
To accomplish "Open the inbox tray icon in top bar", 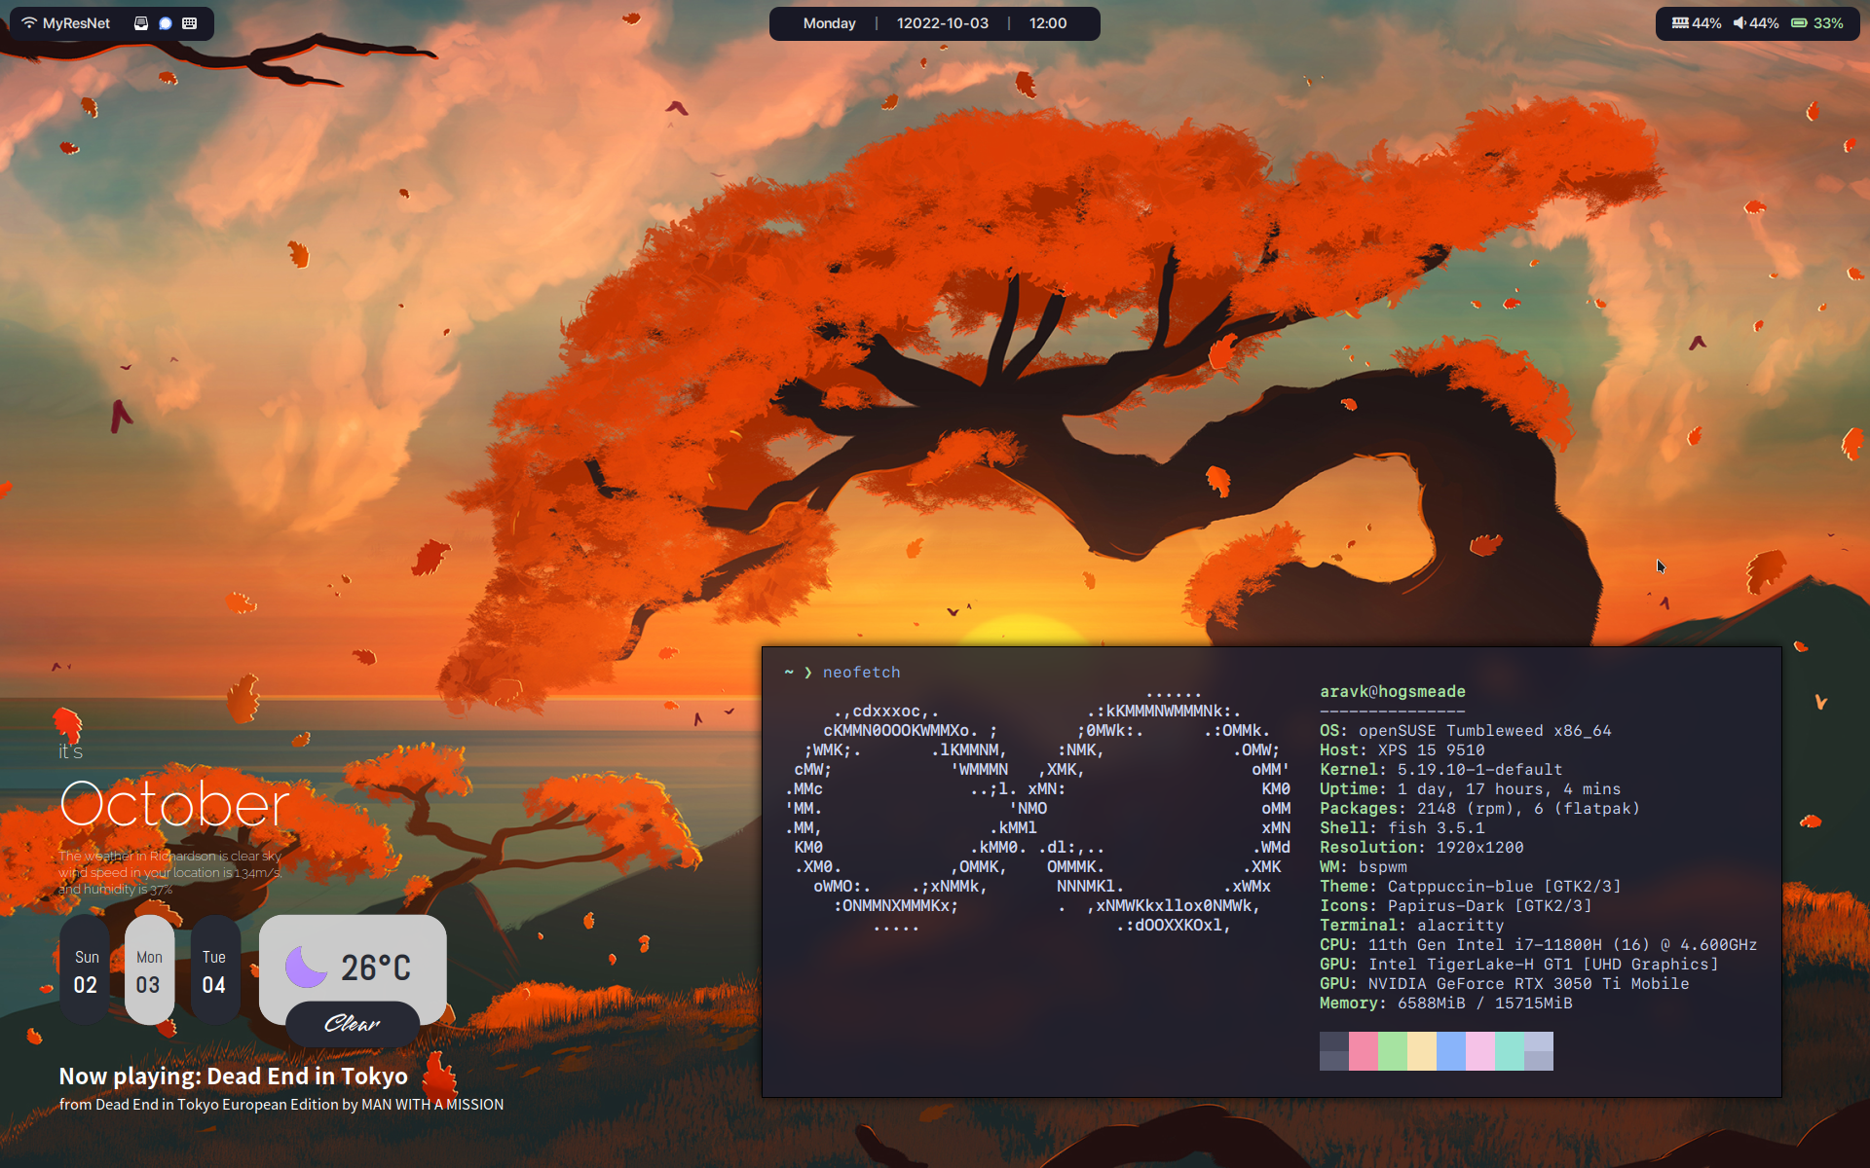I will coord(141,23).
